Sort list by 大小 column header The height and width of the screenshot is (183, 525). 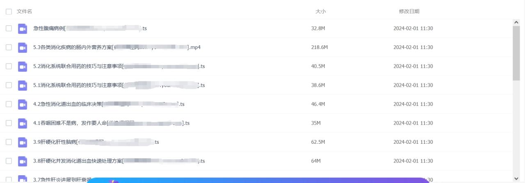coord(320,11)
